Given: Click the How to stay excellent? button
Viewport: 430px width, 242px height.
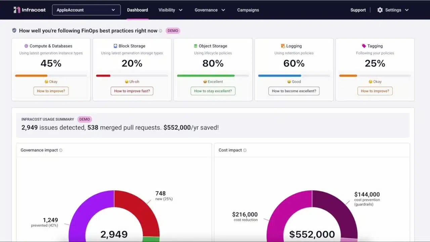Looking at the screenshot, I should click(213, 91).
